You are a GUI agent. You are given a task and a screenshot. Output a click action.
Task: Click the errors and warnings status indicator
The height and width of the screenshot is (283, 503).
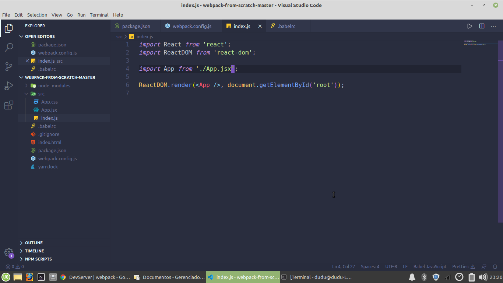(15, 267)
